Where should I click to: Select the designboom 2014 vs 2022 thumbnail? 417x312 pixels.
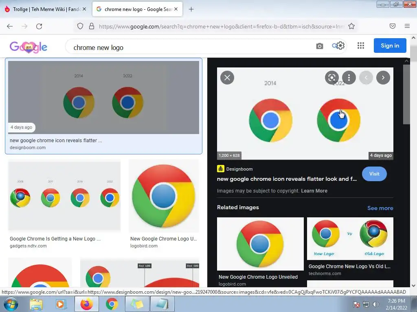click(x=103, y=97)
